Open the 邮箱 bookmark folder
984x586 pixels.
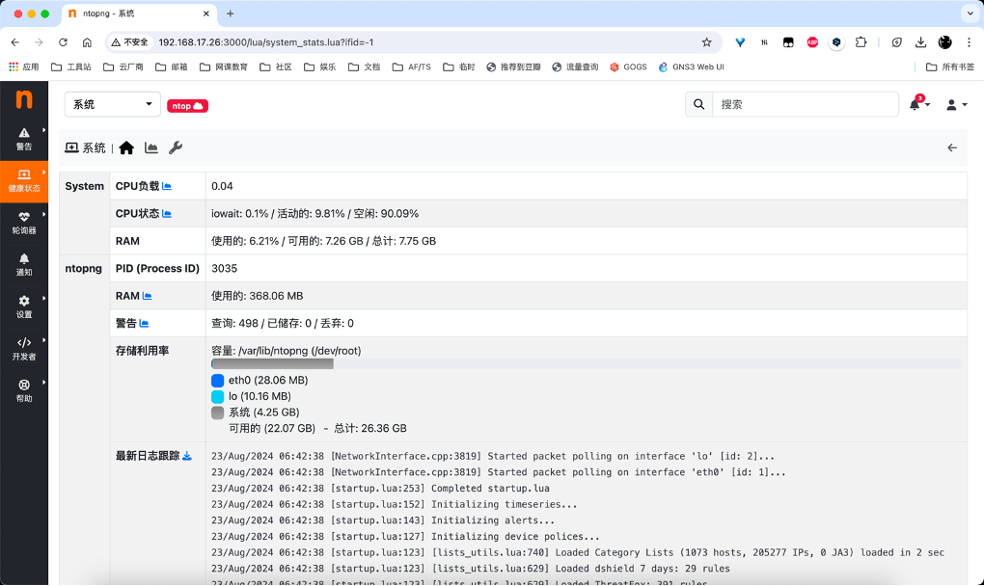point(172,67)
